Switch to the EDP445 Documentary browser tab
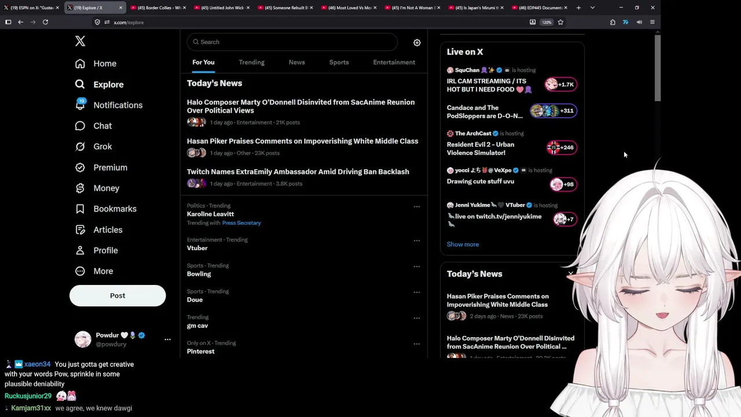This screenshot has width=741, height=417. [x=540, y=8]
